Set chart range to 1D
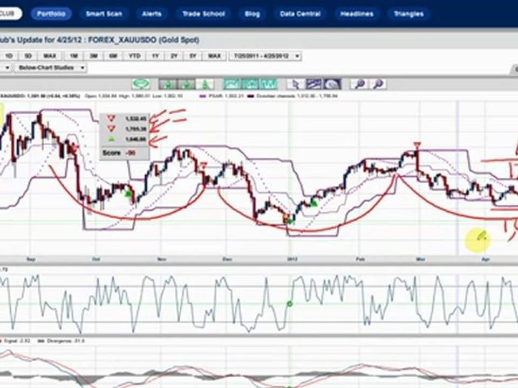Viewport: 518px width, 388px height. pos(9,56)
